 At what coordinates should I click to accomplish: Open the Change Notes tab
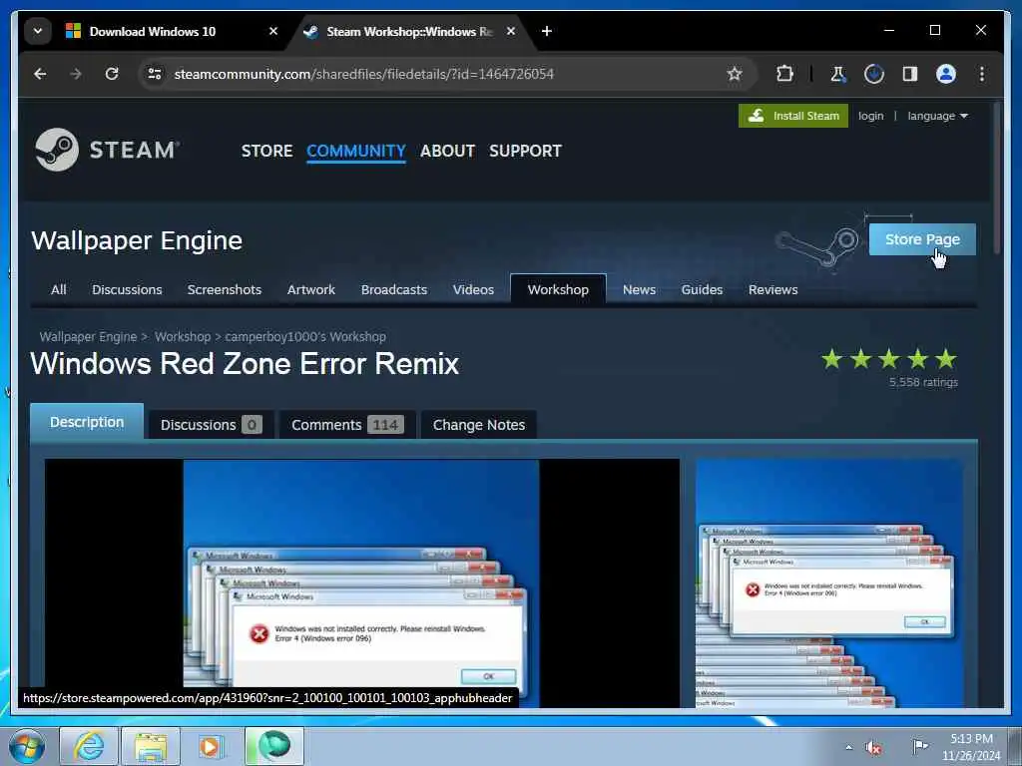click(x=479, y=425)
